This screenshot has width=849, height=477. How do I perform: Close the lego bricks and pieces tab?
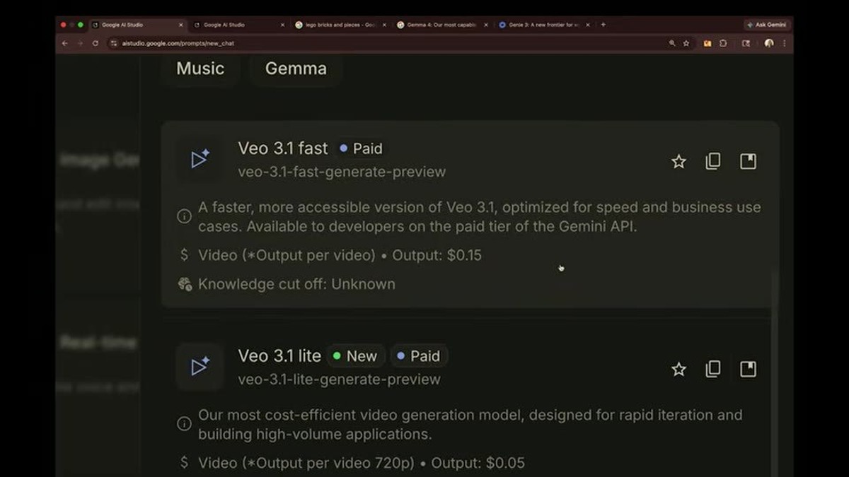click(384, 25)
